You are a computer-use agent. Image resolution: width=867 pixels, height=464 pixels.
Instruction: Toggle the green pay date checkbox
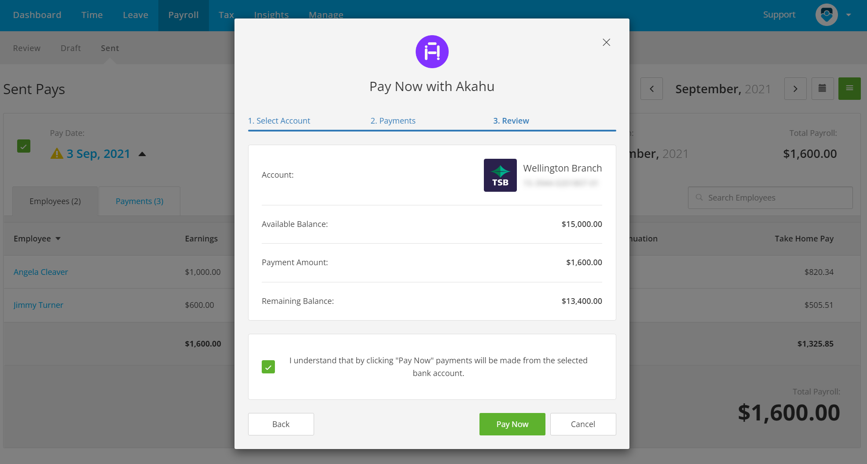click(24, 146)
